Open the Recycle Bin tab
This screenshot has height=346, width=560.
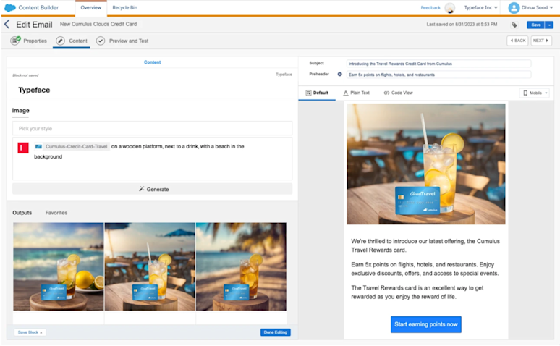125,7
